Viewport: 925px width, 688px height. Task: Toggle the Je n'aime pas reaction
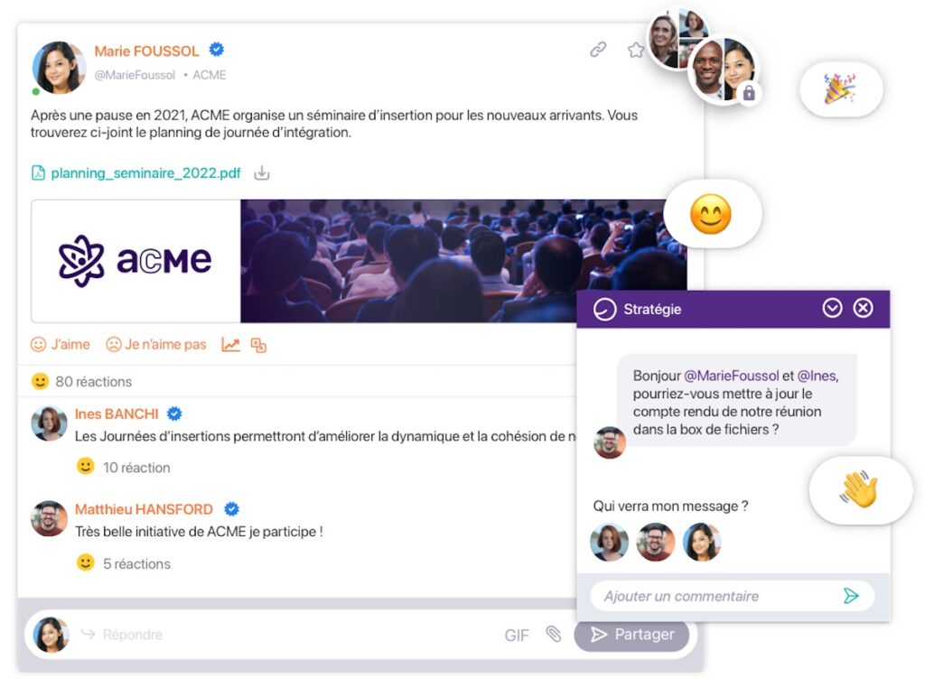click(x=156, y=344)
